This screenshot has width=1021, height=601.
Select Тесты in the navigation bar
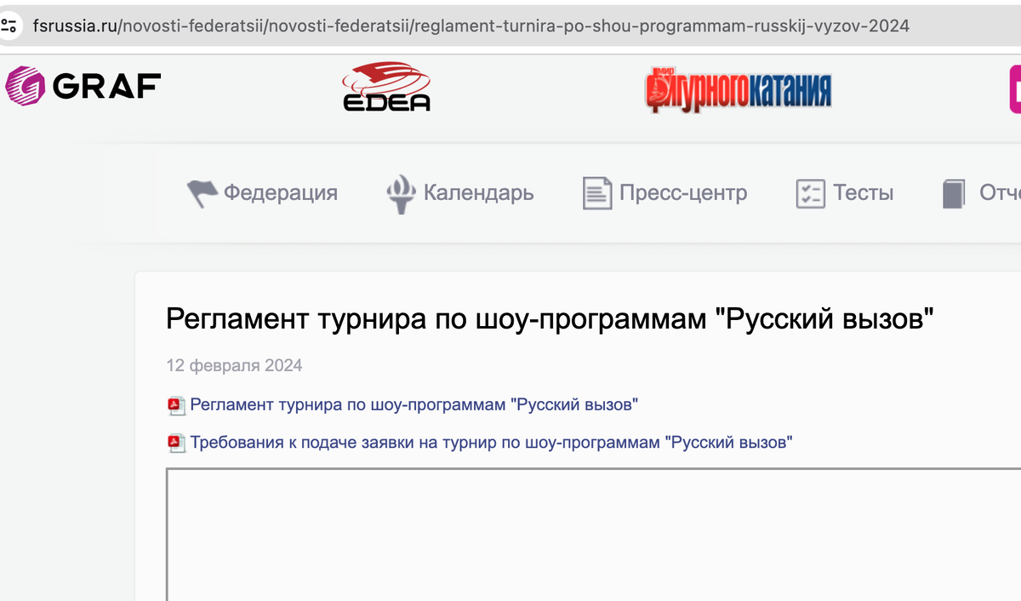[x=864, y=192]
